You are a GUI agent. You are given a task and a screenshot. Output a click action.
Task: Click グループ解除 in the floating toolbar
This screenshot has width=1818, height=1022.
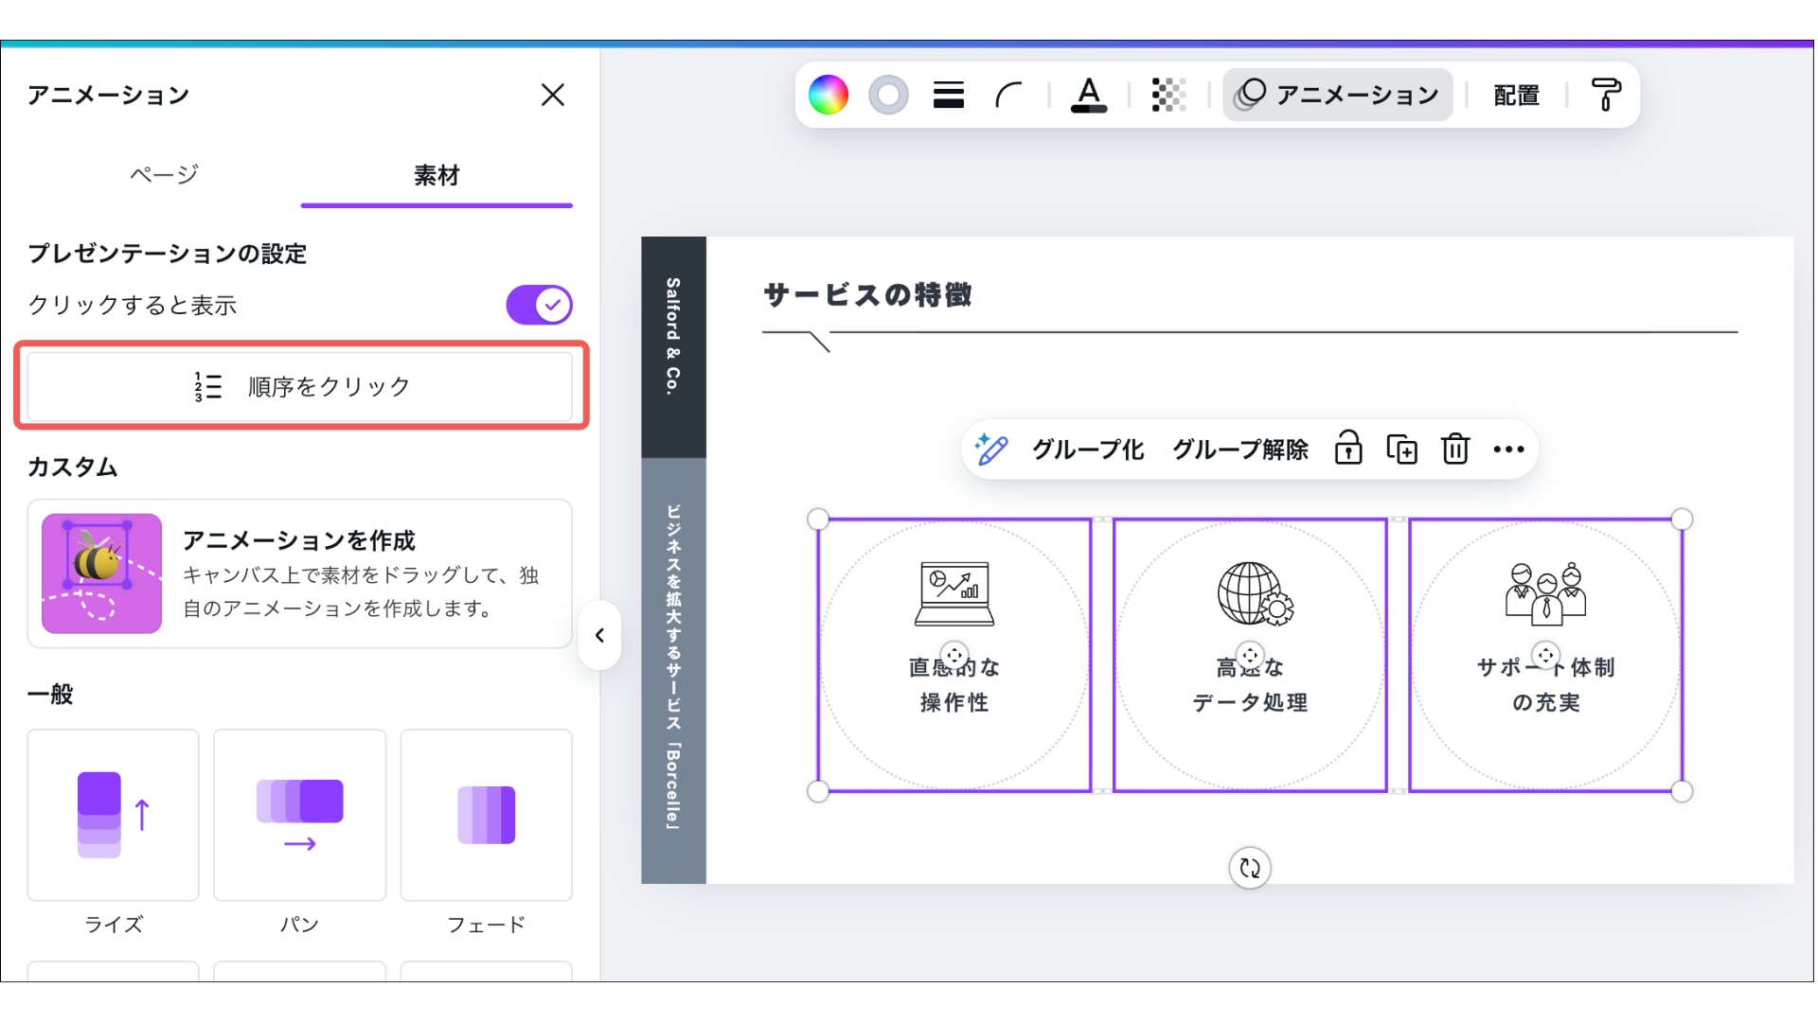1240,449
